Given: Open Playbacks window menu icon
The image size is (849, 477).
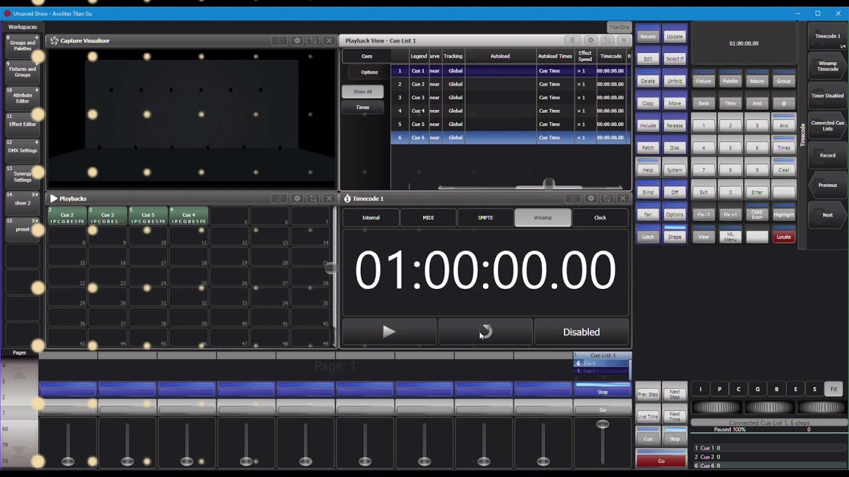Looking at the screenshot, I should [279, 198].
